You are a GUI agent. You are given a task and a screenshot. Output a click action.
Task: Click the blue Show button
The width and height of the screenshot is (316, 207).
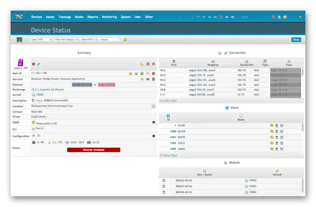point(296,40)
